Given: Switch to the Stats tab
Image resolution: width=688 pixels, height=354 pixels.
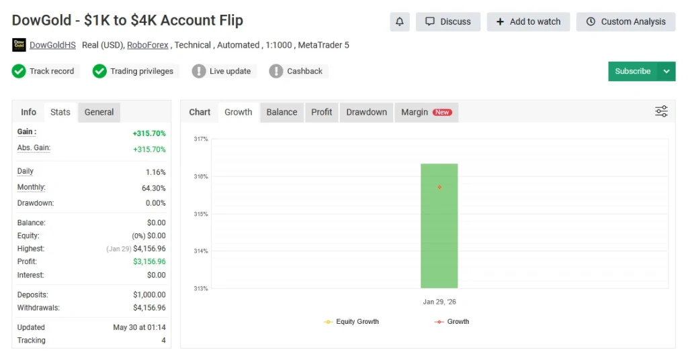Looking at the screenshot, I should point(60,112).
